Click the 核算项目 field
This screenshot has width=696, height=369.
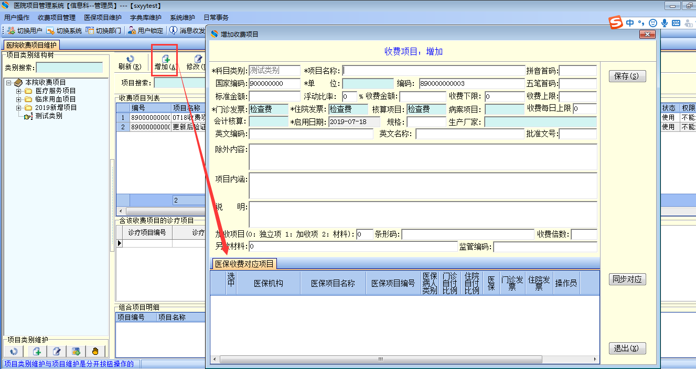pyautogui.click(x=427, y=109)
